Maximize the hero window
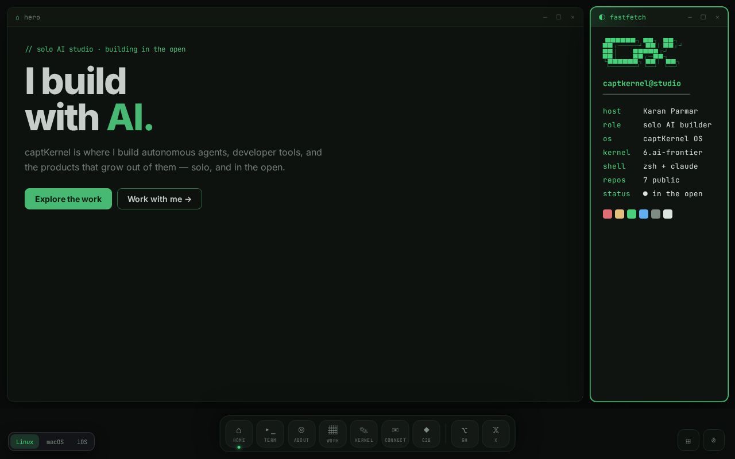Image resolution: width=735 pixels, height=459 pixels. click(559, 17)
